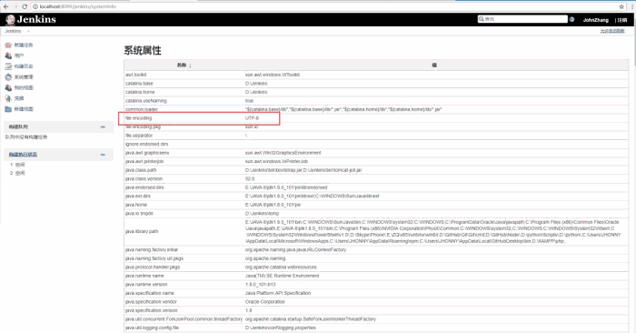The width and height of the screenshot is (636, 333).
Task: Select the catalina.base property name
Action: 139,84
